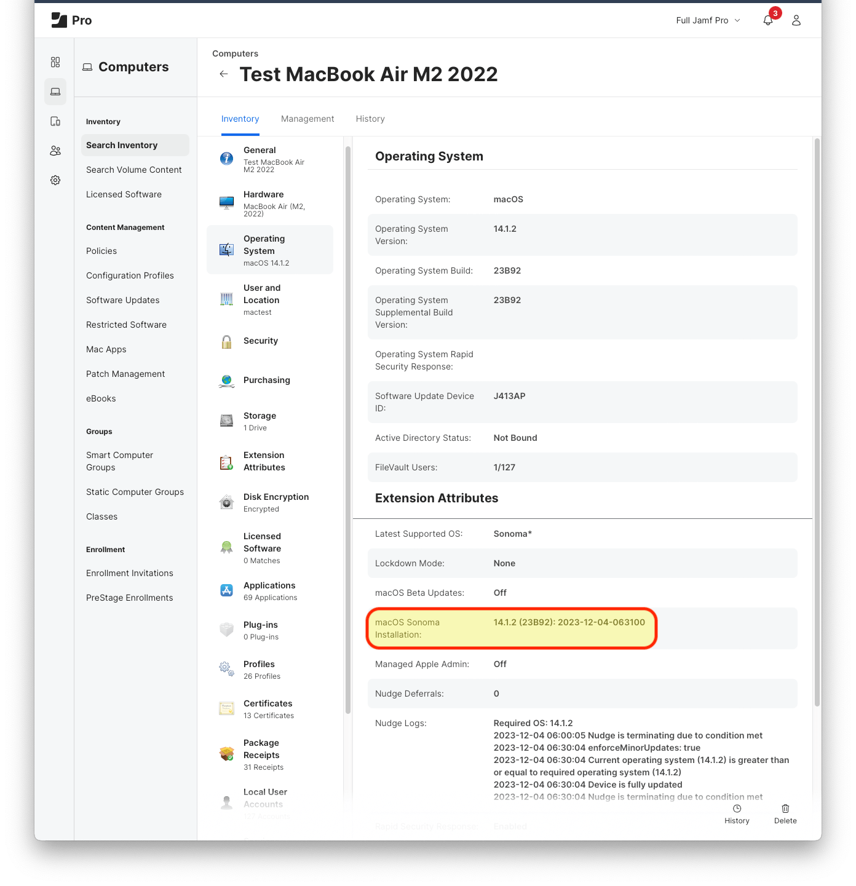
Task: Open Static Computer Groups
Action: click(x=135, y=492)
